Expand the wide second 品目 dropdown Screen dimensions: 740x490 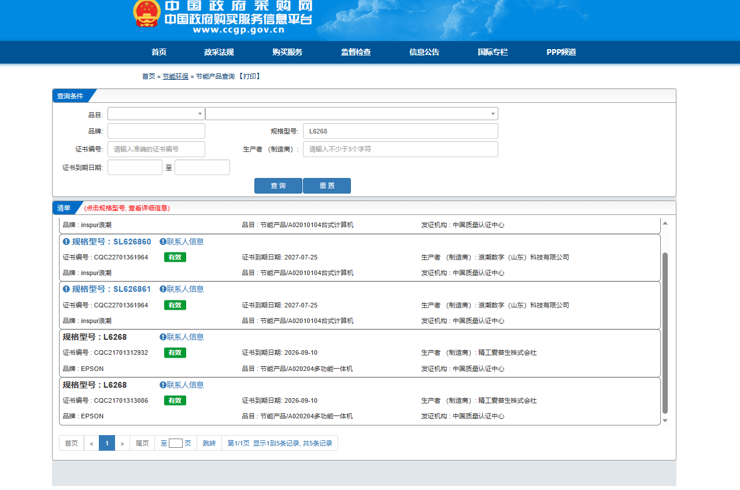[351, 114]
